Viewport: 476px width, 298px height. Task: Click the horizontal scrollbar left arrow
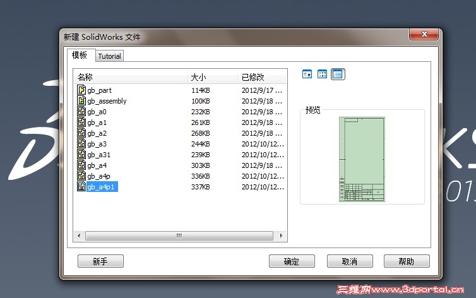[x=80, y=235]
